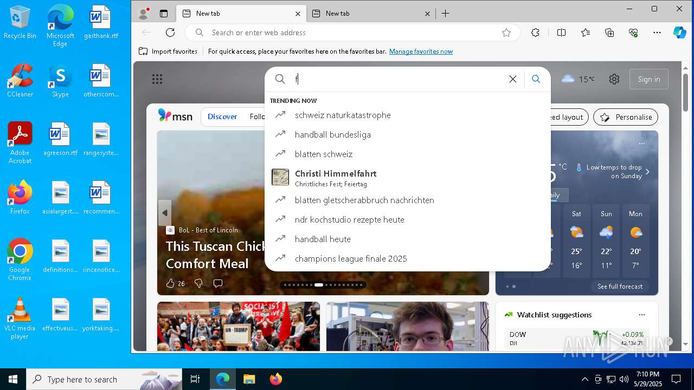This screenshot has width=694, height=390.
Task: Open Favorites list icon in toolbar
Action: tap(586, 32)
